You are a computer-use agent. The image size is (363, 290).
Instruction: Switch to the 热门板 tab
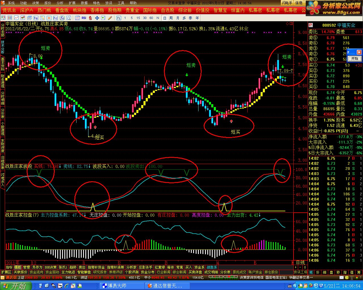point(44,10)
